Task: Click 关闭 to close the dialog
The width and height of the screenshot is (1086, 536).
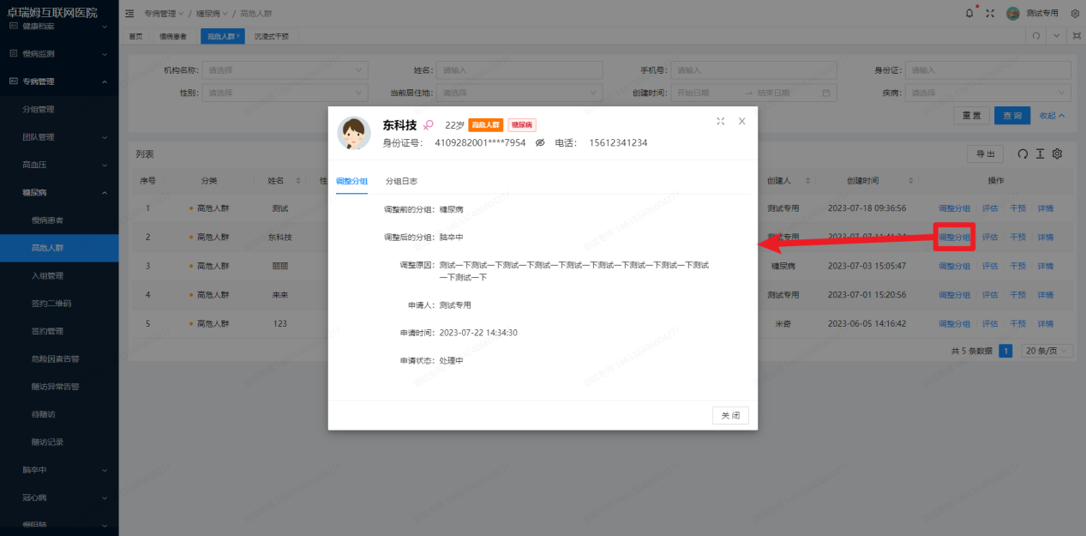Action: 729,414
